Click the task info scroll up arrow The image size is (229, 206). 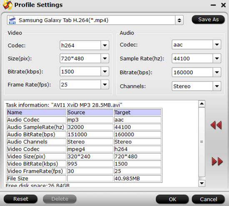point(202,104)
